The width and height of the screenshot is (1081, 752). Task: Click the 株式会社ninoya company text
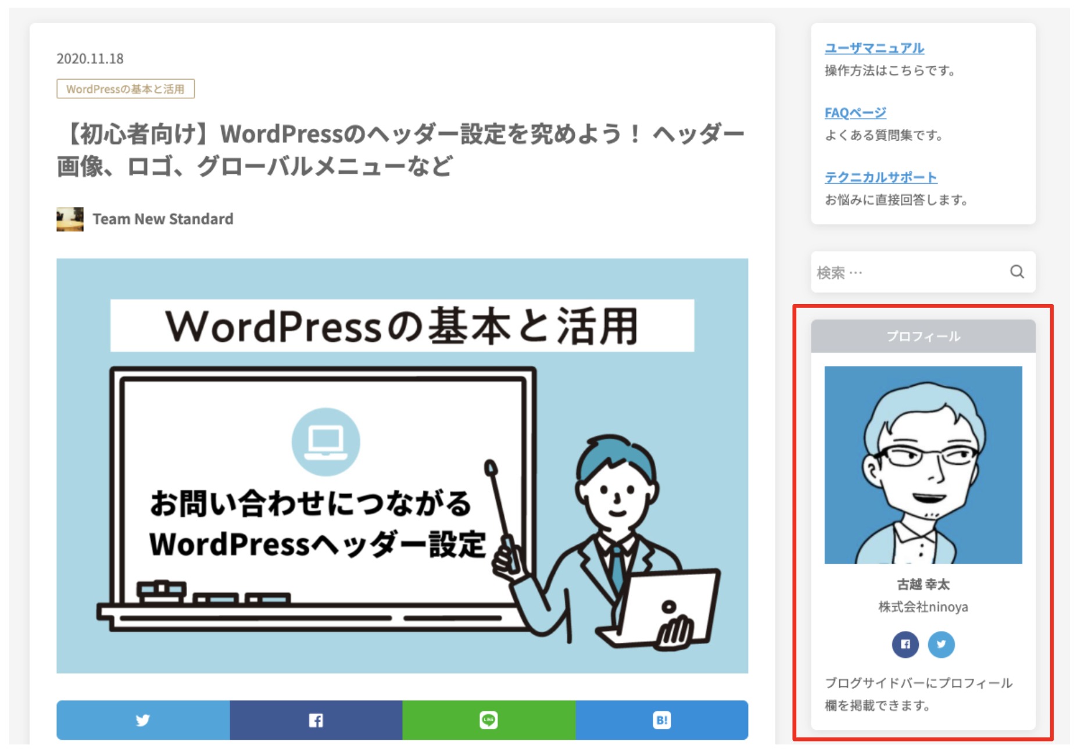pyautogui.click(x=923, y=607)
